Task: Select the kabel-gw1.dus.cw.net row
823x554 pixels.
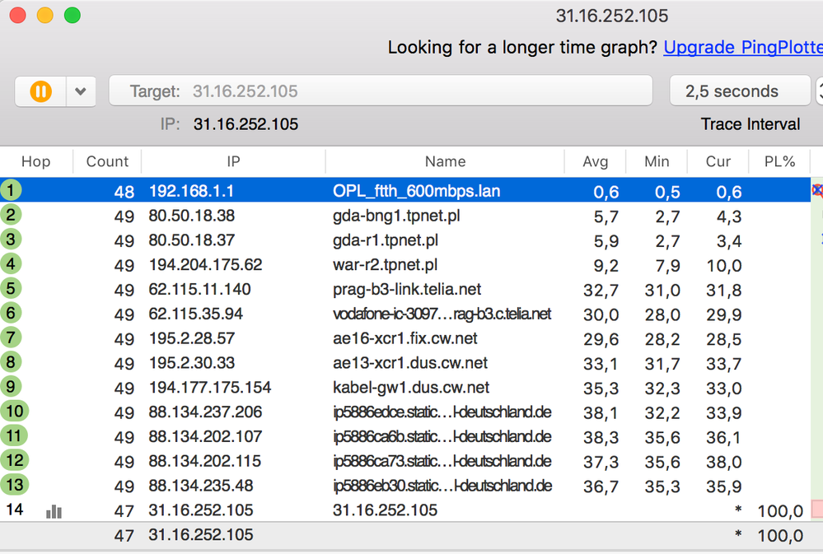Action: tap(410, 388)
